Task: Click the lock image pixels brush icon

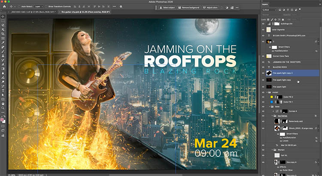Action: tap(272, 19)
